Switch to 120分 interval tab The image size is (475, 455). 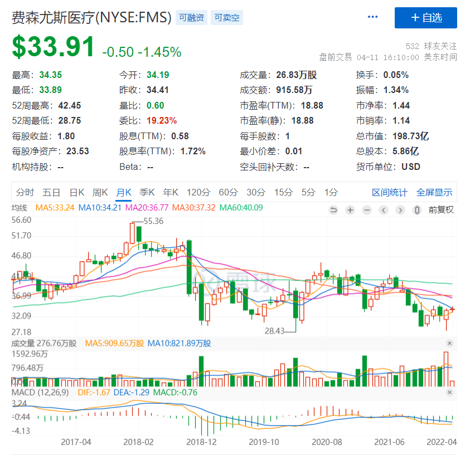pos(198,192)
